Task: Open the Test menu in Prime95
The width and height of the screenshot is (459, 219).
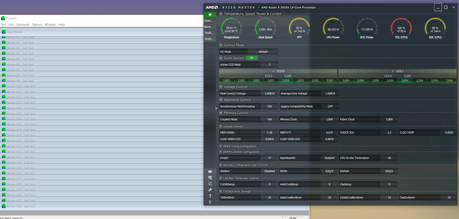Action: tap(3, 25)
